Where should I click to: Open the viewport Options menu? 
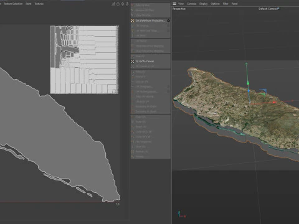coord(215,4)
